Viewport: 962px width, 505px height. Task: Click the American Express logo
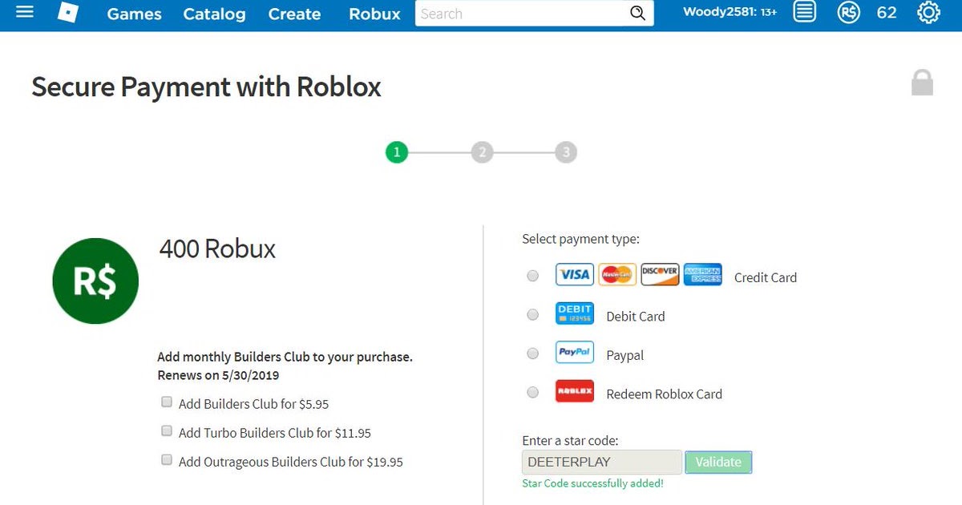(x=703, y=274)
